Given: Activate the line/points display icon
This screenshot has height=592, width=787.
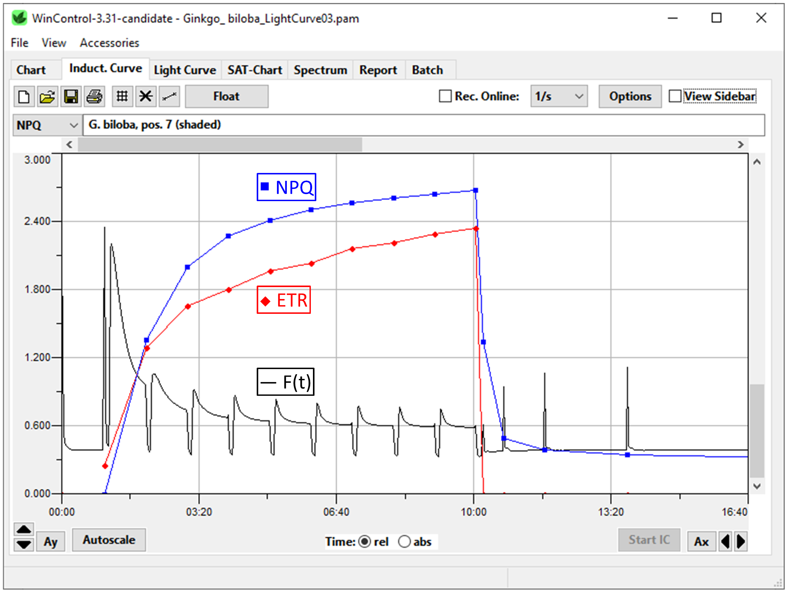Looking at the screenshot, I should click(x=169, y=96).
